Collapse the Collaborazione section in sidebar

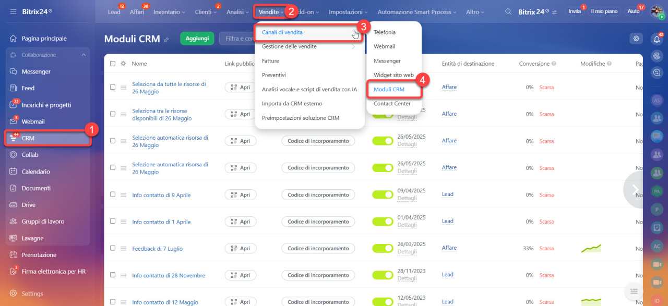[83, 55]
